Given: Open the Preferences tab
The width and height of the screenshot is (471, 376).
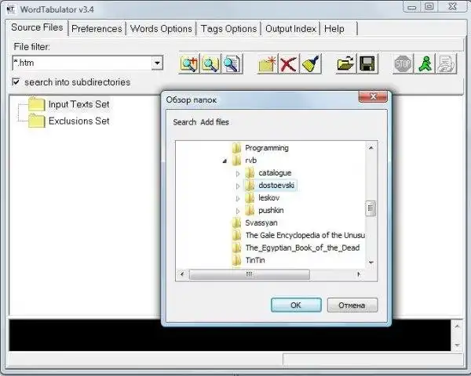Looking at the screenshot, I should pos(97,29).
